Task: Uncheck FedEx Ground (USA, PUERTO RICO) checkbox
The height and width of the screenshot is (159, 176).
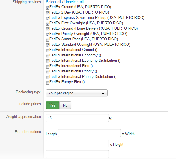Action: (48, 7)
